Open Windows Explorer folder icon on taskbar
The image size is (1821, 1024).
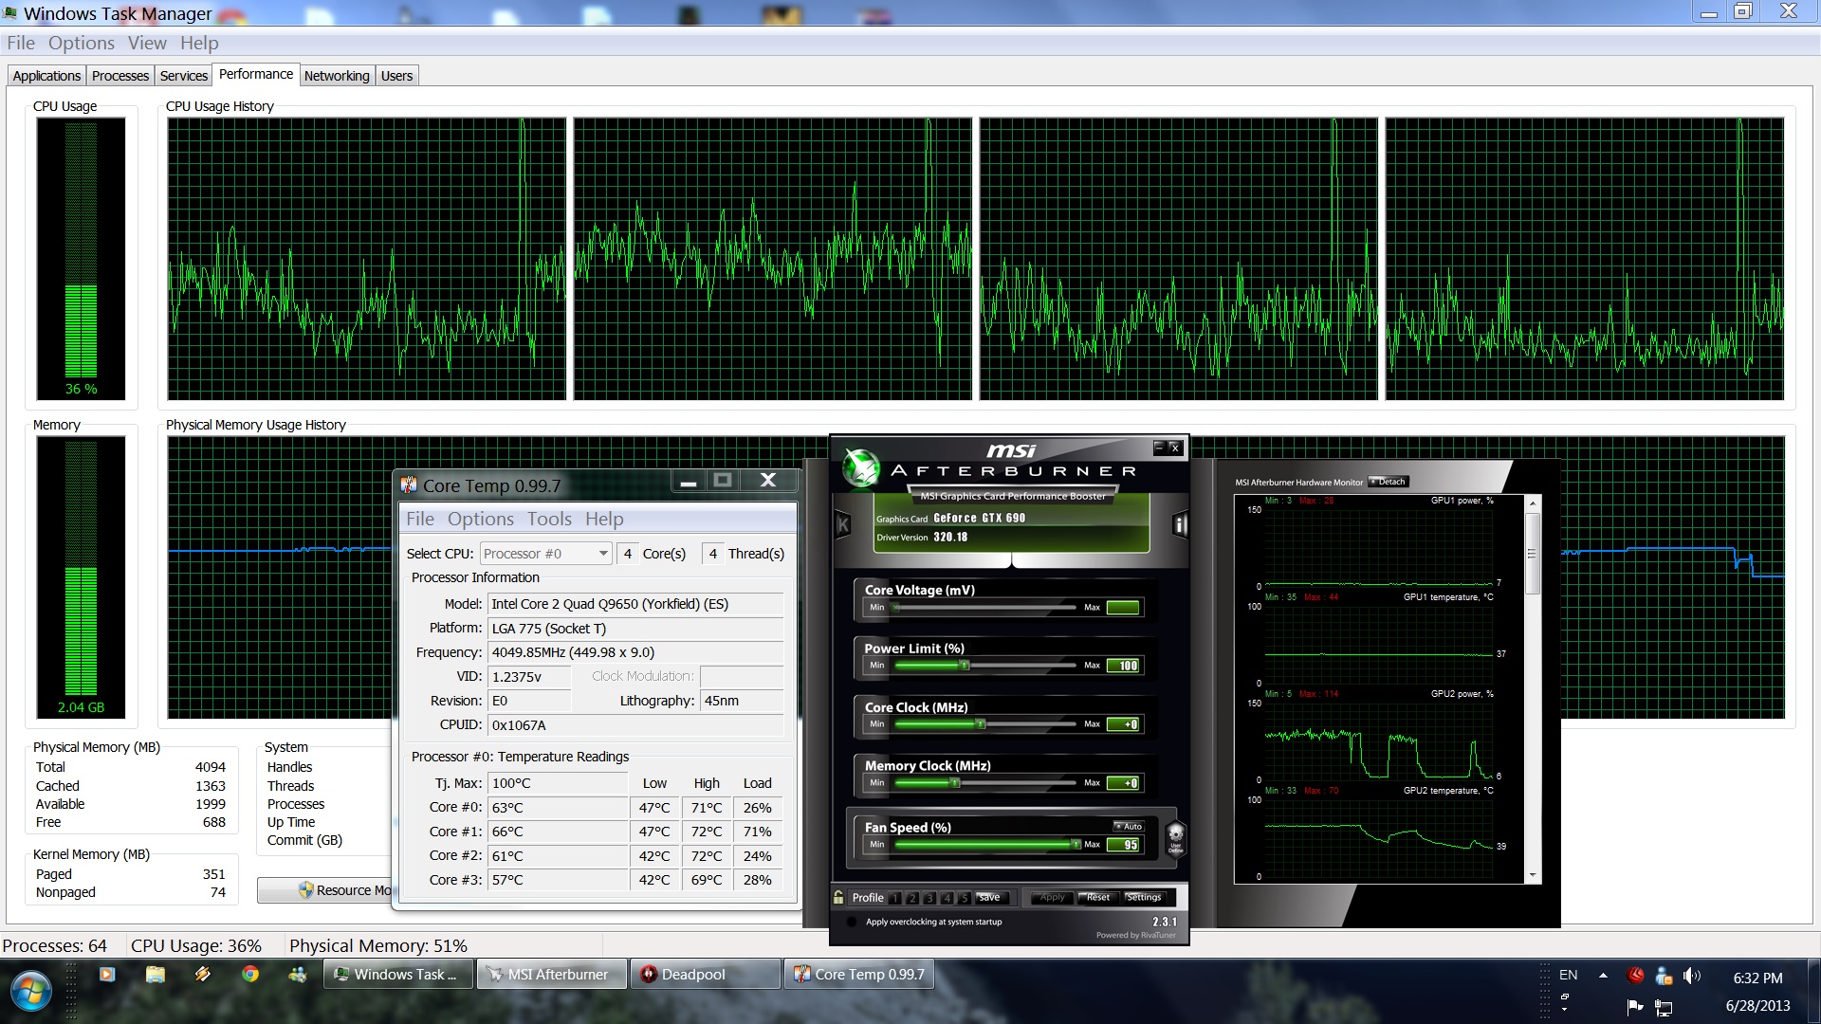pos(156,974)
